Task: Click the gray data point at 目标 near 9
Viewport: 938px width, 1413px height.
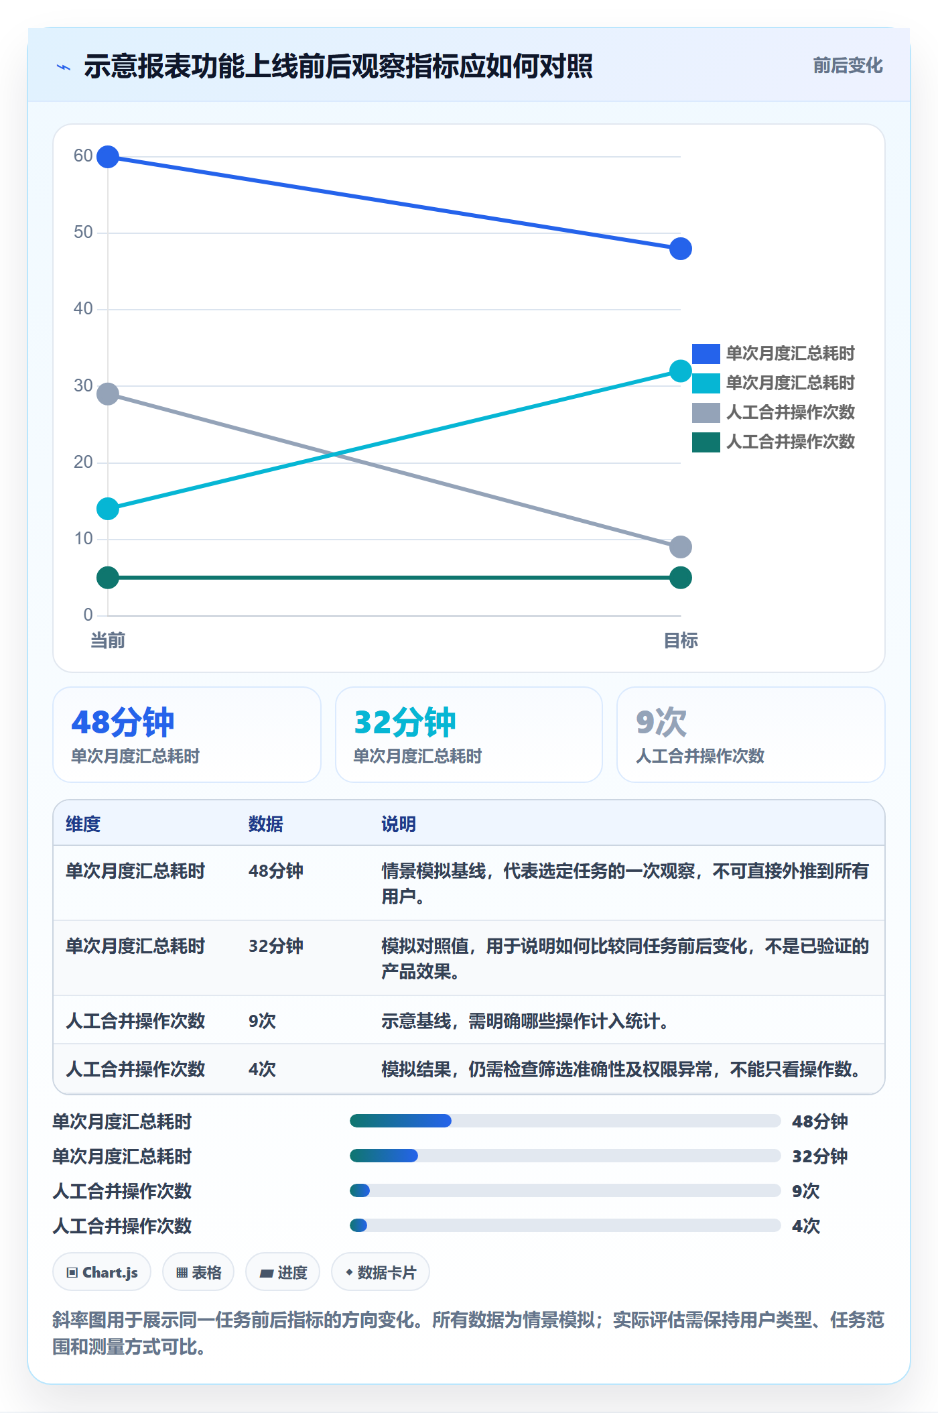Action: coord(681,547)
